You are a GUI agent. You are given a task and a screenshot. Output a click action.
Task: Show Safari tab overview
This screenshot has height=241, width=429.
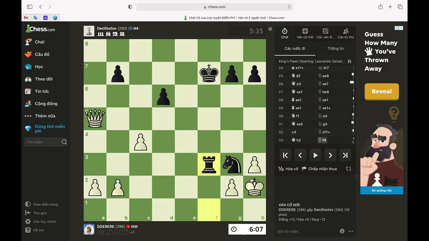[400, 7]
